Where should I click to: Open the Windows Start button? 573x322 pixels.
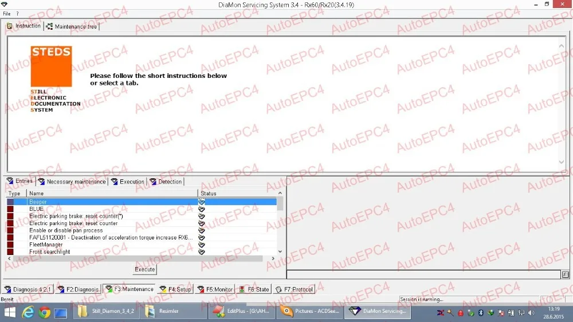point(10,312)
